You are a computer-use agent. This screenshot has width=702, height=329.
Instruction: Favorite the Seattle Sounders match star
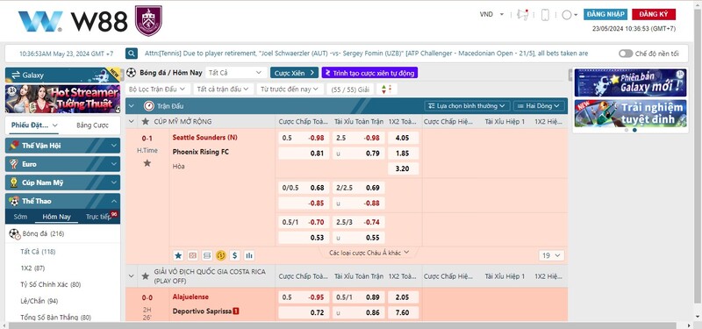point(147,163)
